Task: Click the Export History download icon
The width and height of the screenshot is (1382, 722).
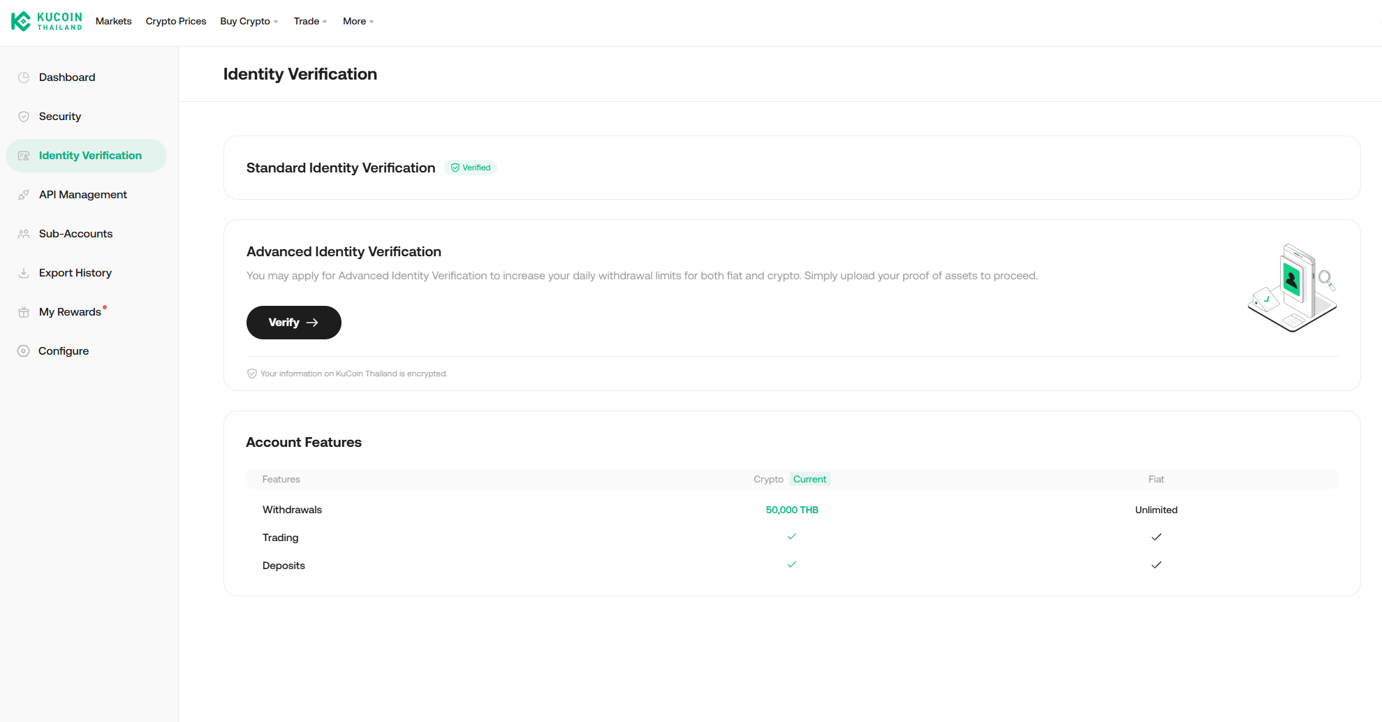Action: 24,273
